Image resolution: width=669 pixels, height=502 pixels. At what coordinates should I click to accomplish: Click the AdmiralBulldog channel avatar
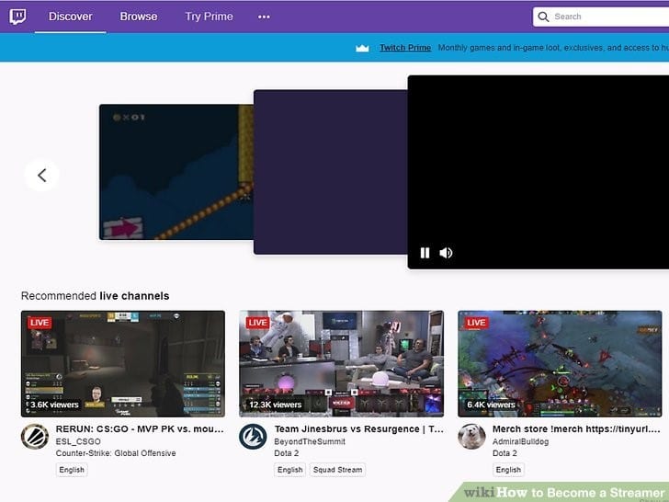click(x=471, y=436)
